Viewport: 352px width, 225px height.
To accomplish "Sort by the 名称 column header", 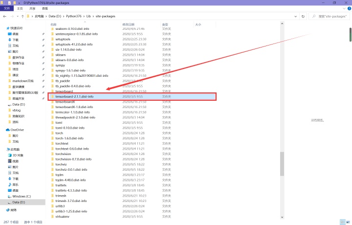I will tap(53, 24).
